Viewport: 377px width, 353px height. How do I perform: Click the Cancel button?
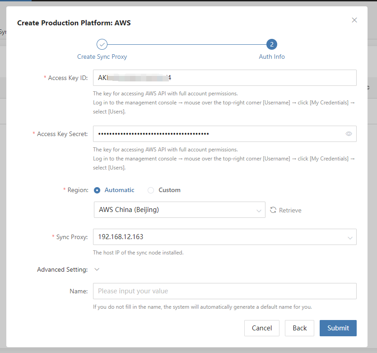[262, 328]
